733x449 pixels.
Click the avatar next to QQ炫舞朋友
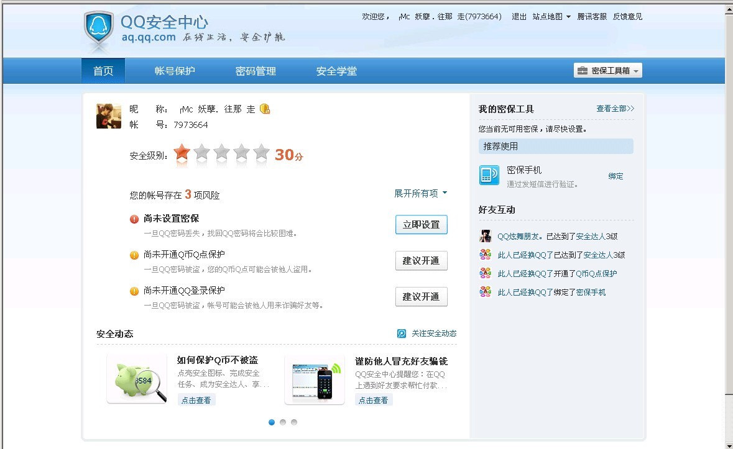click(x=485, y=236)
